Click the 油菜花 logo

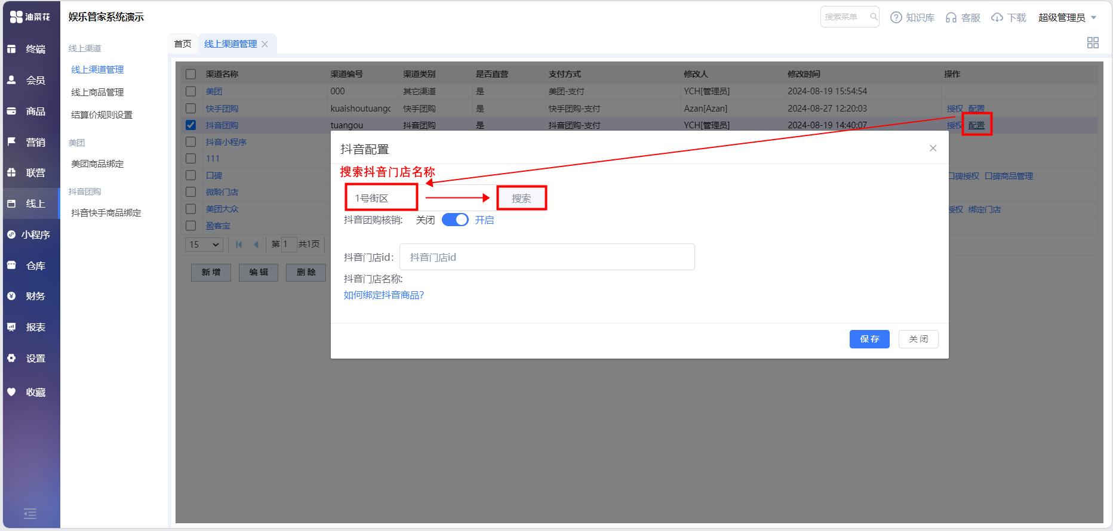(x=30, y=17)
